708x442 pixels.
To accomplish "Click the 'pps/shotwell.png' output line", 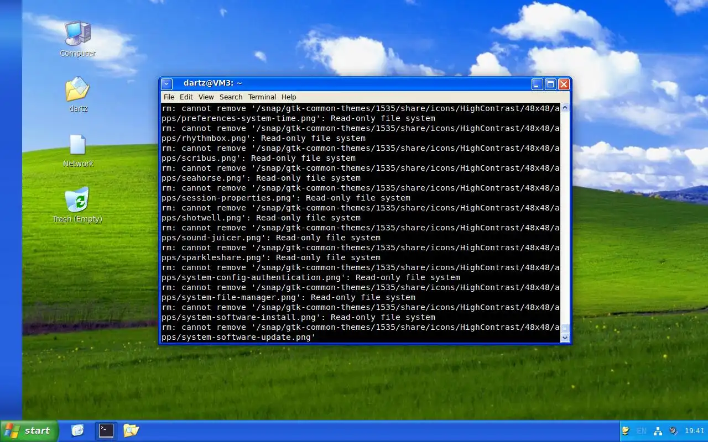I will tap(261, 218).
